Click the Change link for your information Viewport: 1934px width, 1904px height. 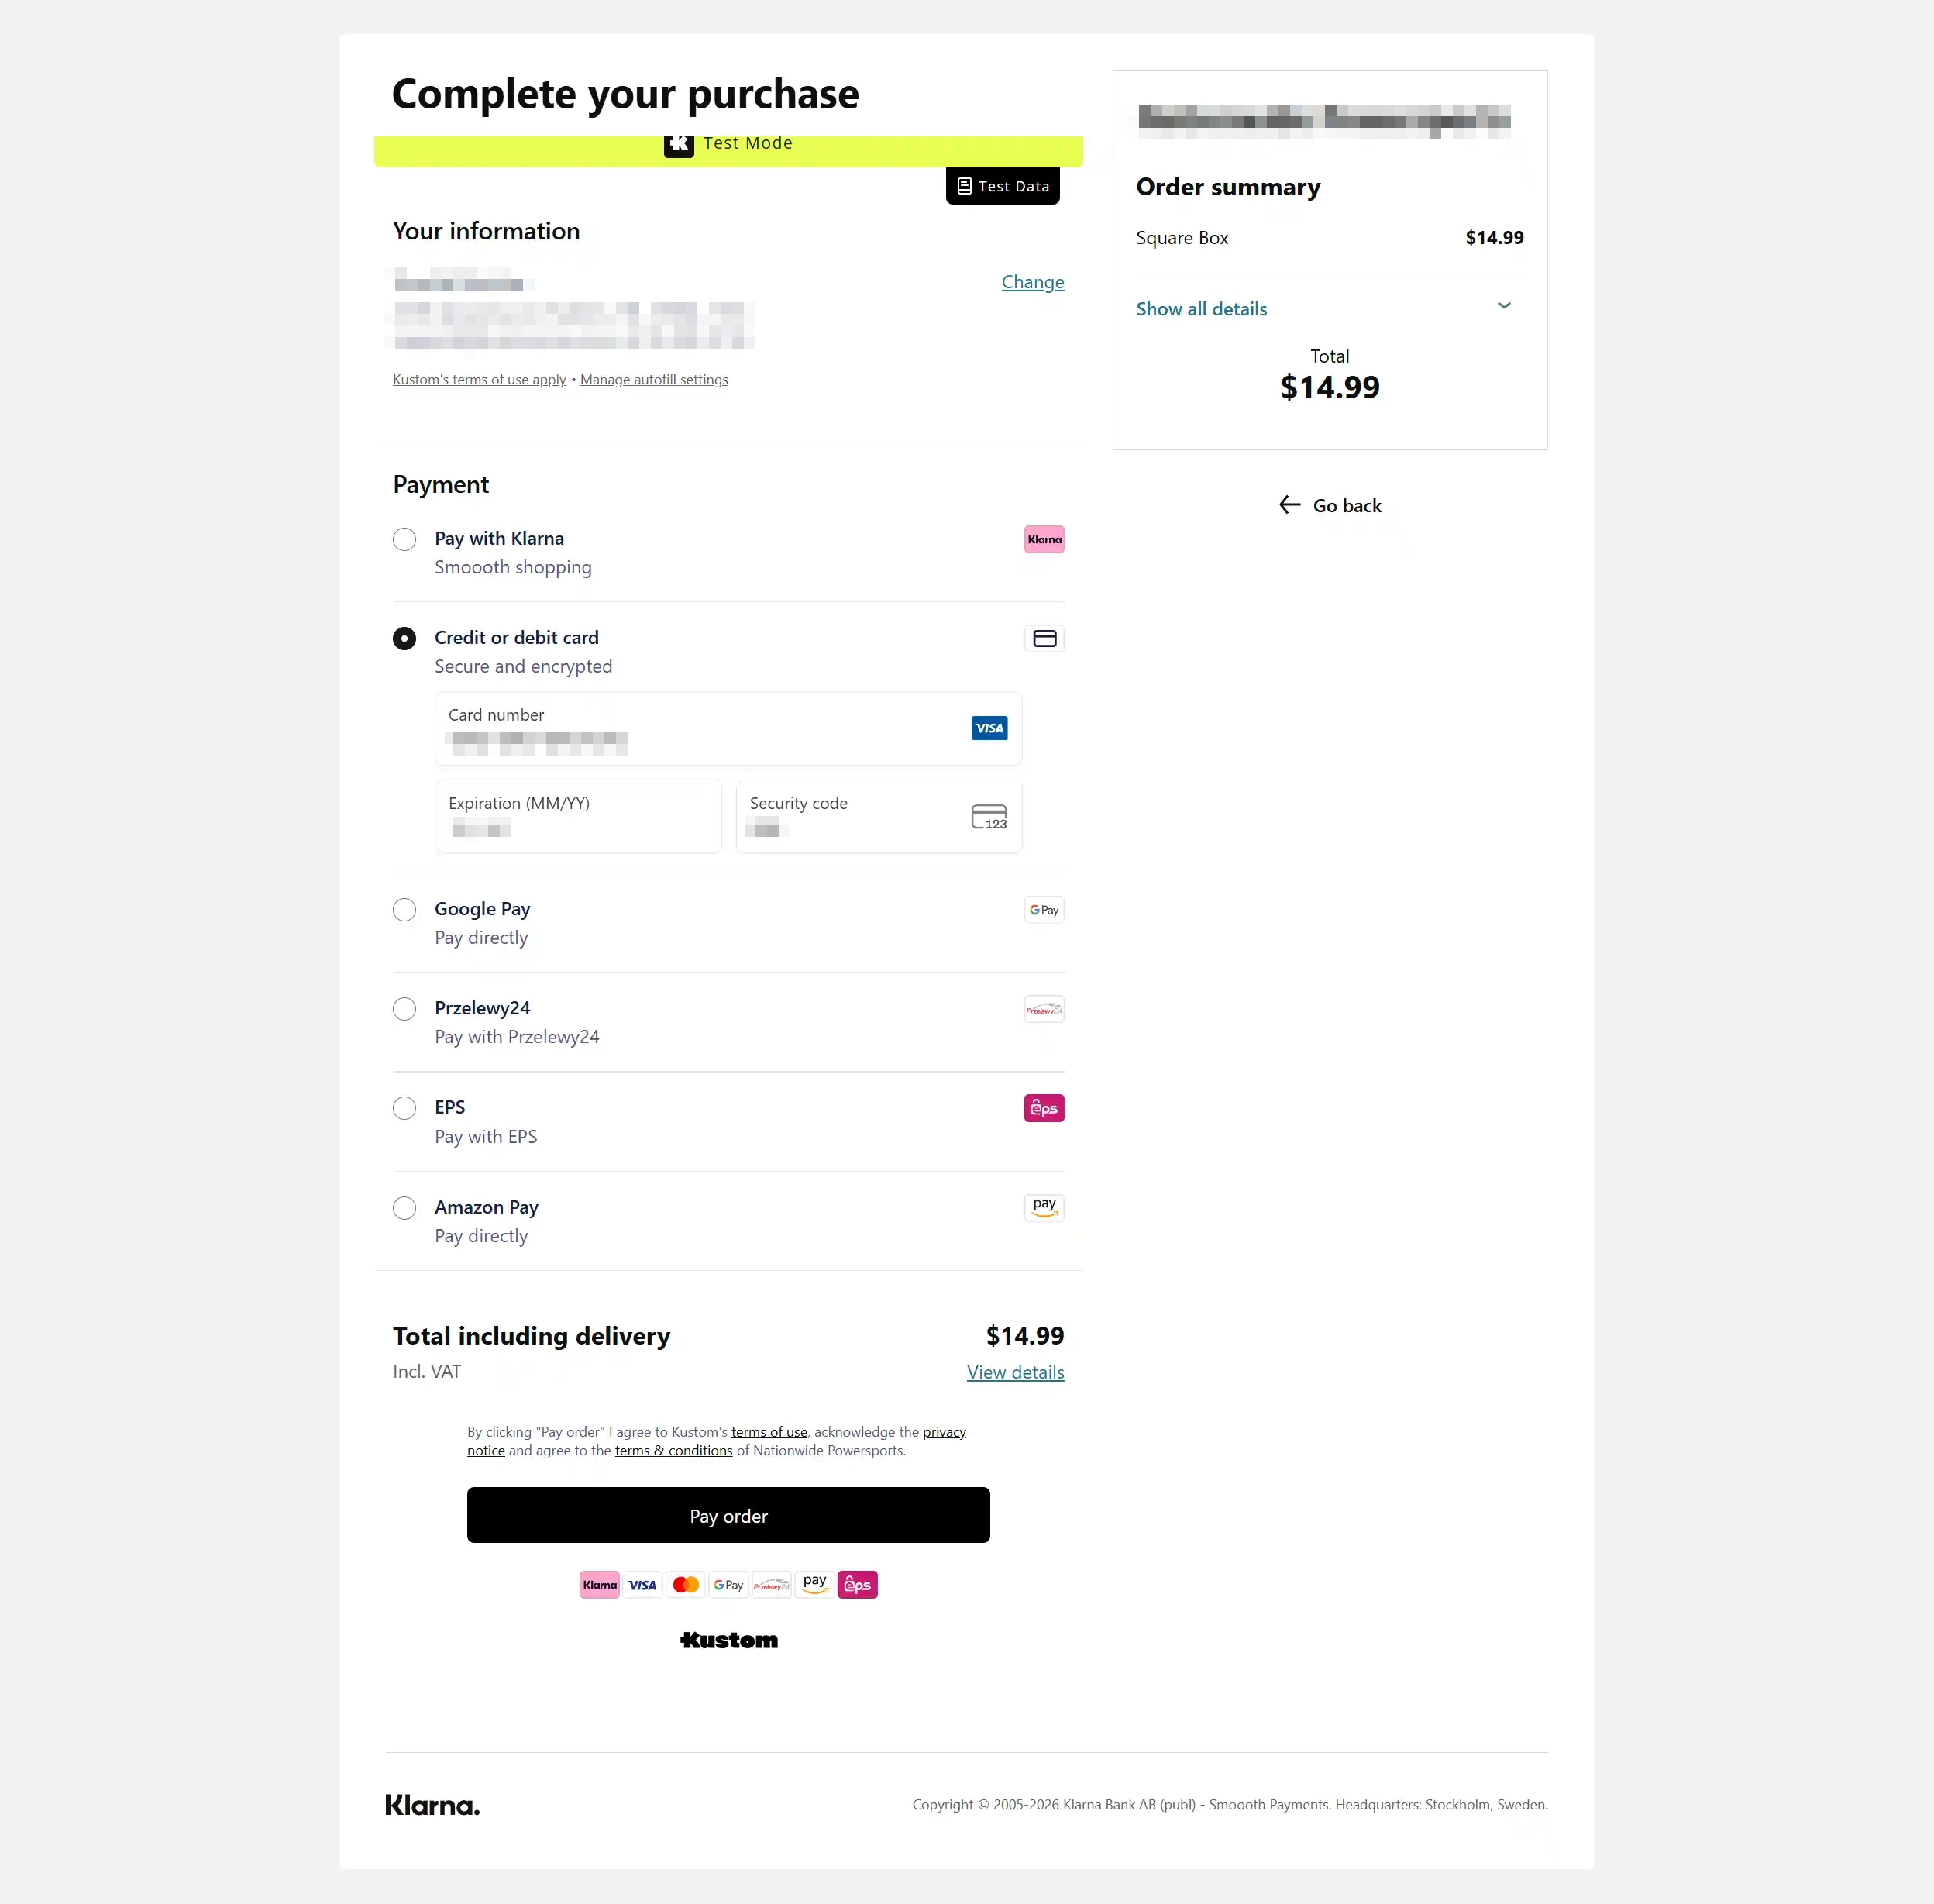(1033, 282)
